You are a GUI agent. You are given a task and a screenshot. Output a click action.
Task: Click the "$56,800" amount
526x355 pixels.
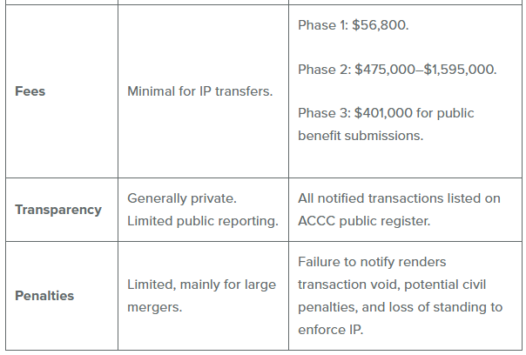click(x=381, y=24)
